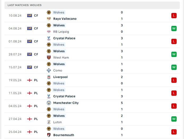Open the Rayo Vallecano team link
This screenshot has height=139, width=184.
(65, 19)
